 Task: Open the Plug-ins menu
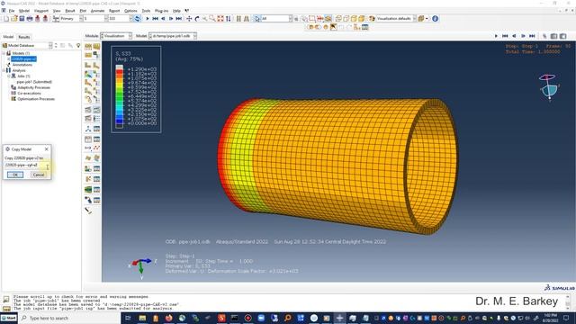(162, 11)
